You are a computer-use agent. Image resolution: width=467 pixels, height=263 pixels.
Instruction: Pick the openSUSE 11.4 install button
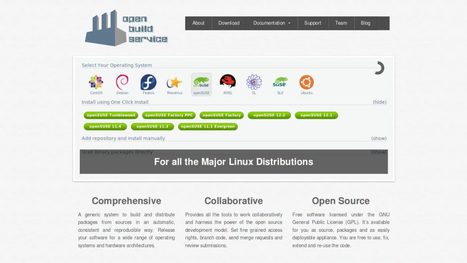point(105,127)
